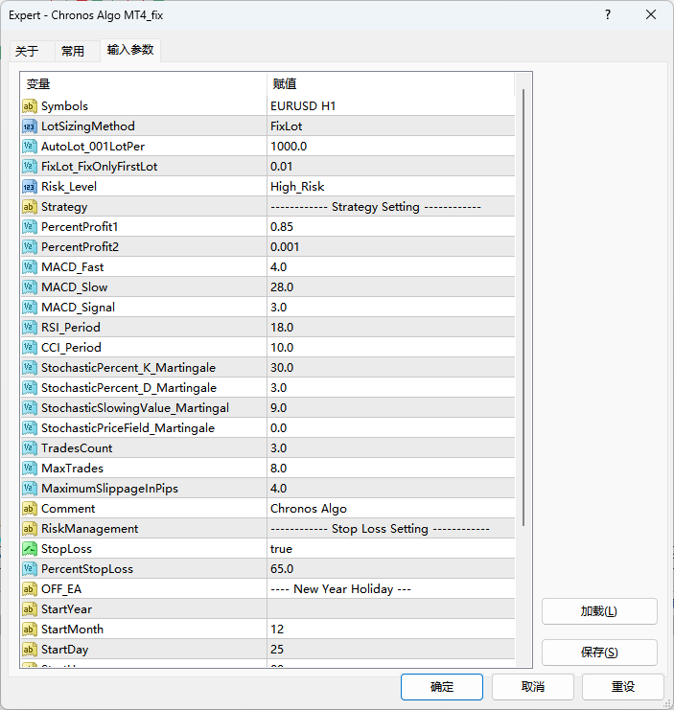Select the TradesCount variable name

coord(77,448)
